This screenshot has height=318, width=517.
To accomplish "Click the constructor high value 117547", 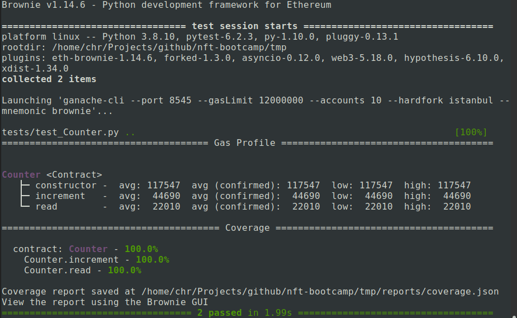I will (454, 185).
